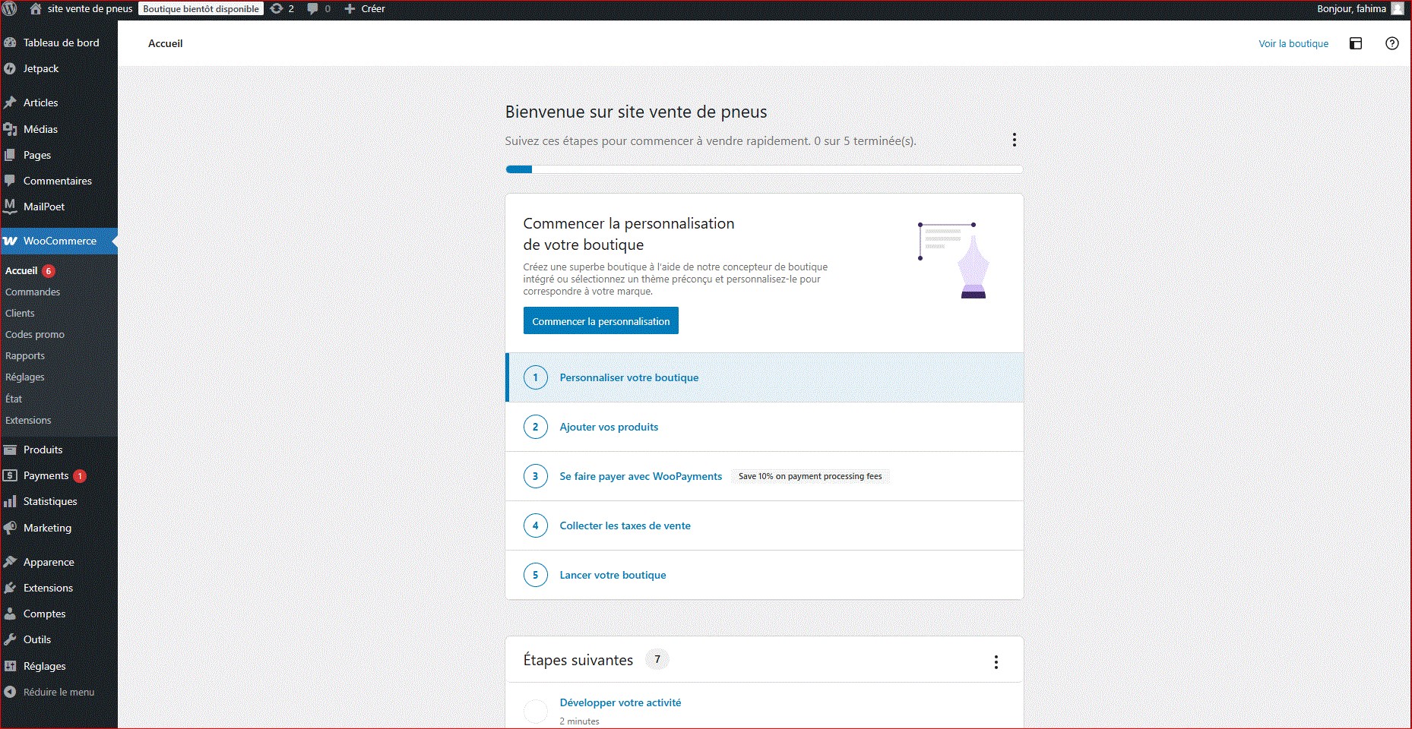Viewport: 1412px width, 729px height.
Task: Open État submenu item
Action: click(x=14, y=399)
